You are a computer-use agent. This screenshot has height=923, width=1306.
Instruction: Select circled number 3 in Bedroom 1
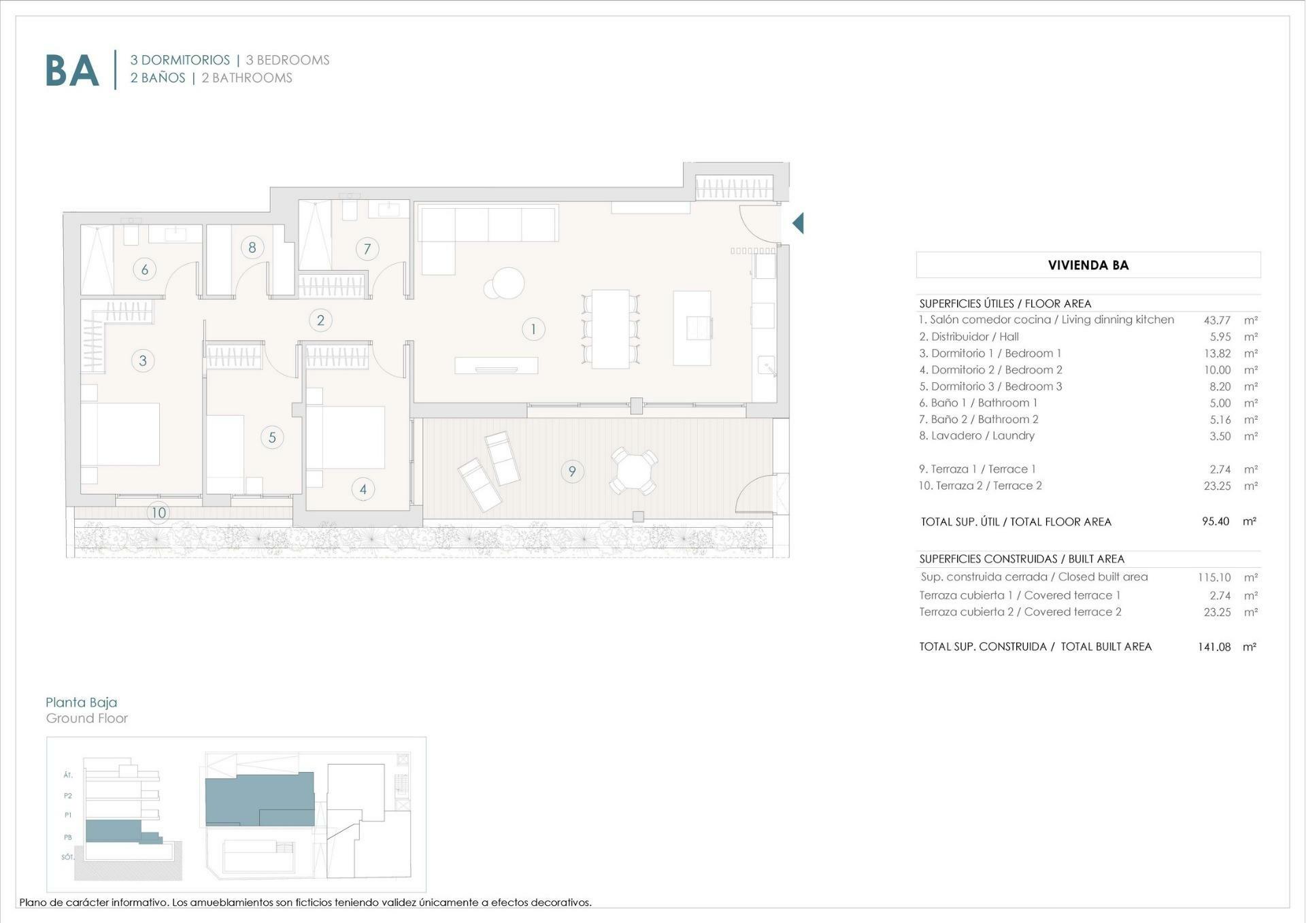[x=143, y=360]
